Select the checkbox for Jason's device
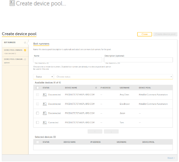 pos(37,113)
